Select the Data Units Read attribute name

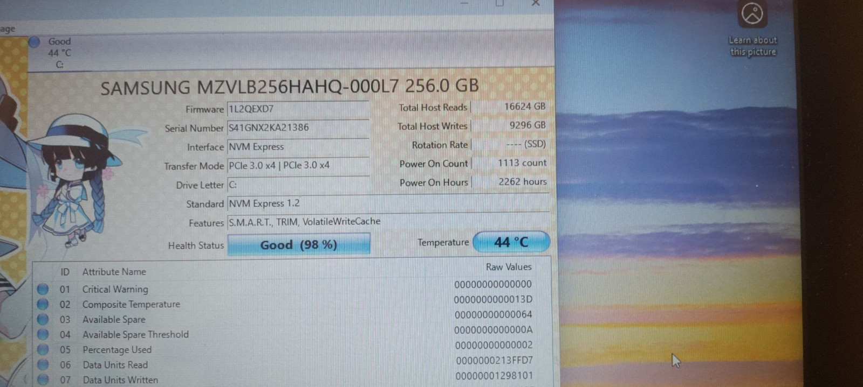pyautogui.click(x=115, y=365)
